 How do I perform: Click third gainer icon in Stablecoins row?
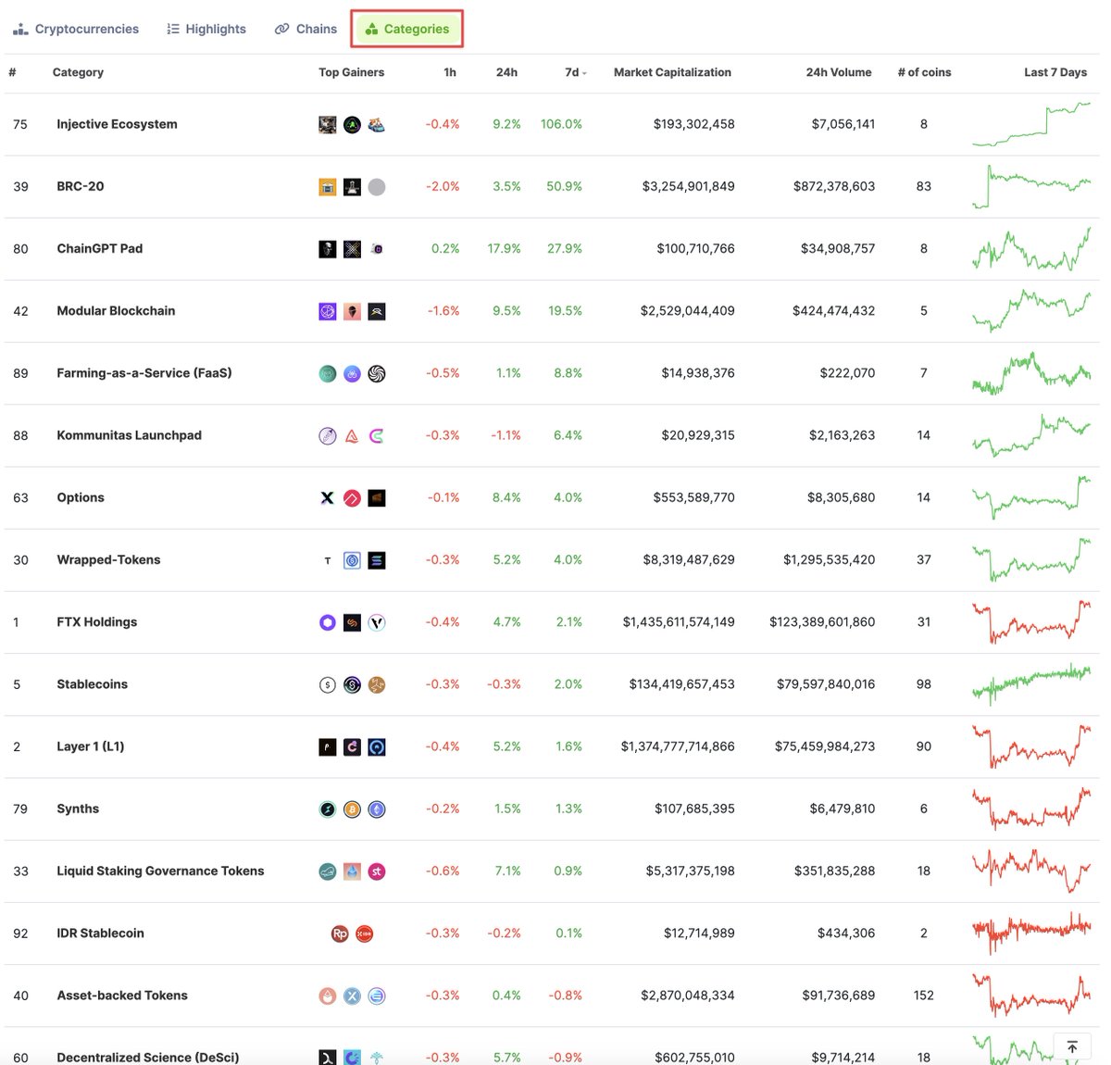(377, 685)
